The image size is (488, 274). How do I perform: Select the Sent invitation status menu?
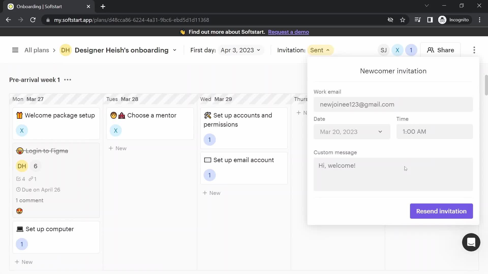pyautogui.click(x=319, y=50)
